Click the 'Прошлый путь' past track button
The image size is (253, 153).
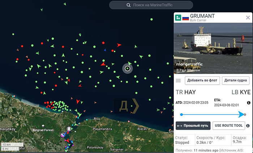tap(193, 125)
